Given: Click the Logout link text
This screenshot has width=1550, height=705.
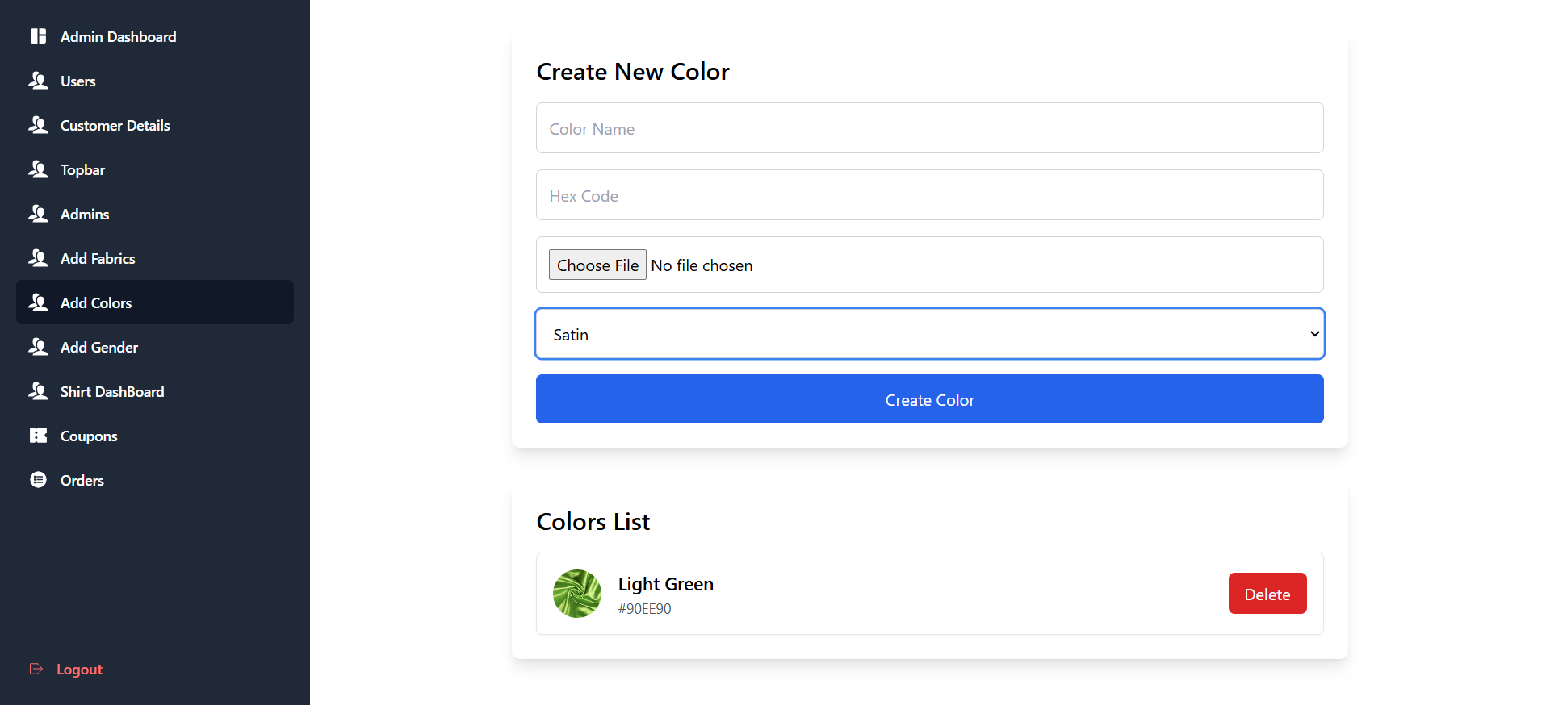Looking at the screenshot, I should pos(79,670).
